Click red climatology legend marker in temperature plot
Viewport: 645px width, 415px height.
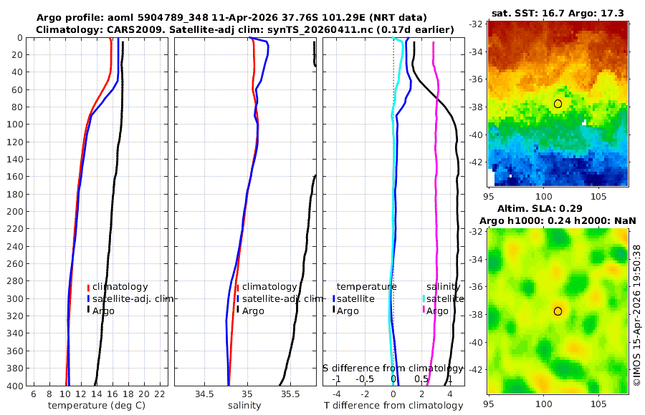(88, 287)
